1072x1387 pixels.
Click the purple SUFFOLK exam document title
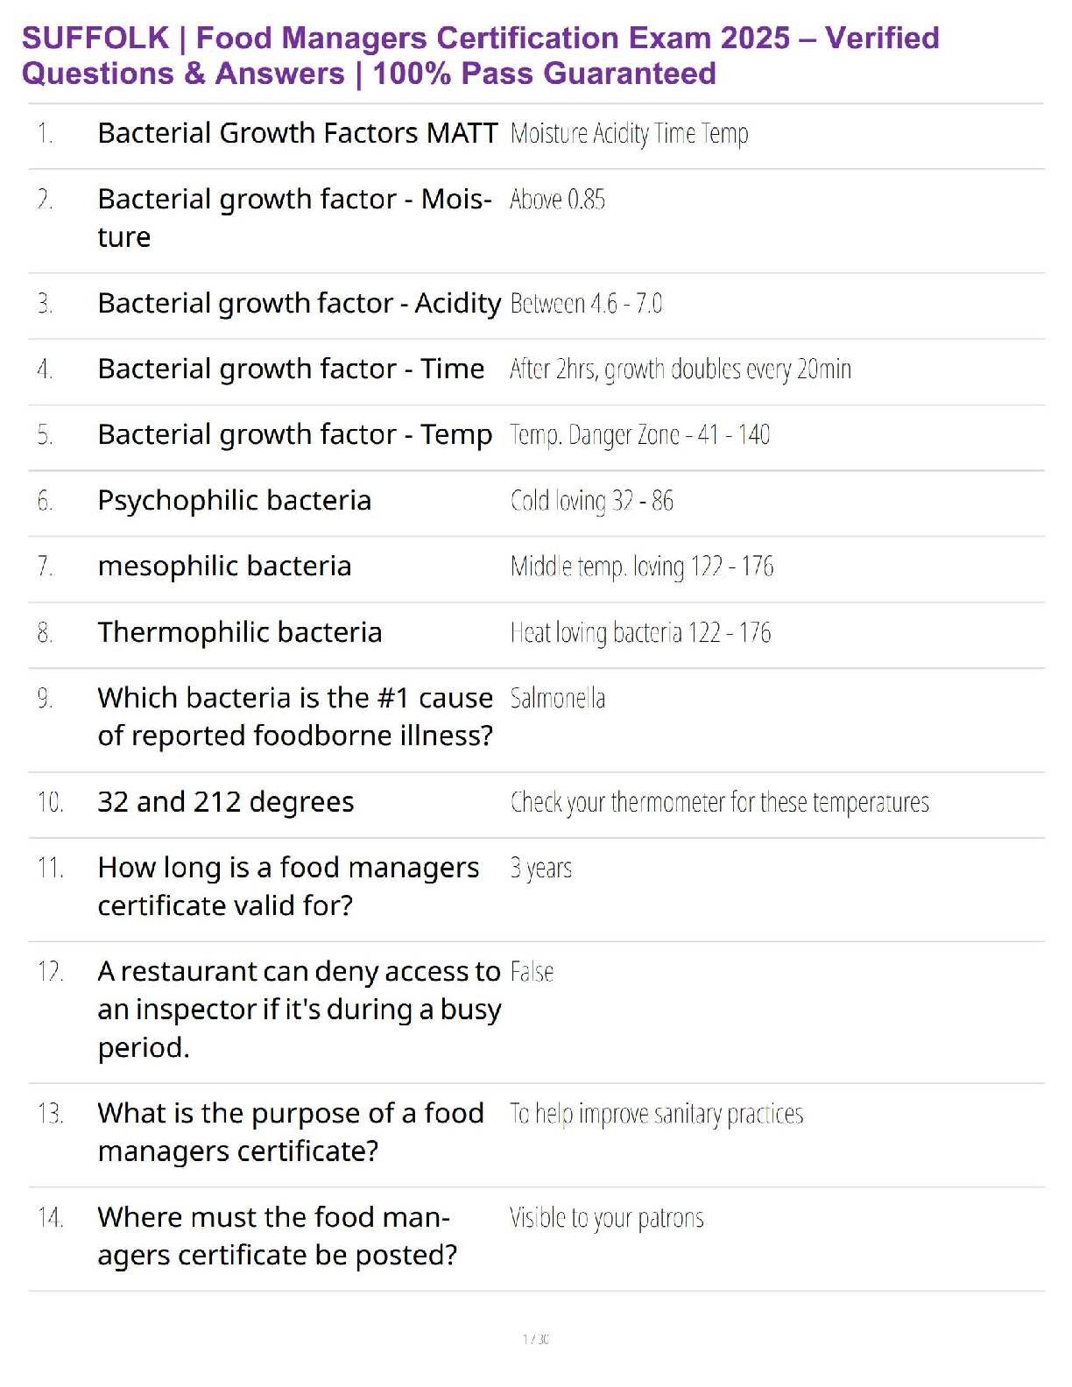tap(480, 55)
